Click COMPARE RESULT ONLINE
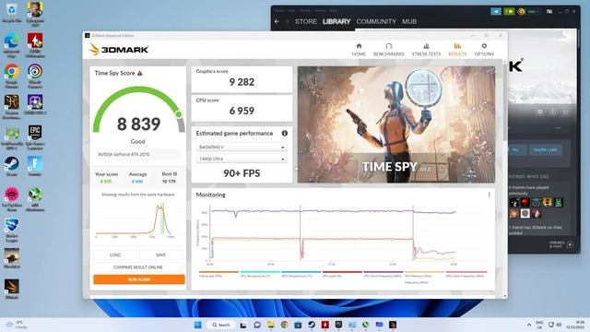Viewport: 590px width, 332px height. 137,267
